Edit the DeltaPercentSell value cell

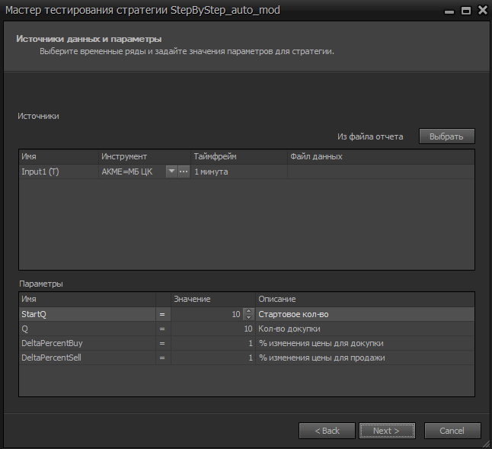[213, 358]
